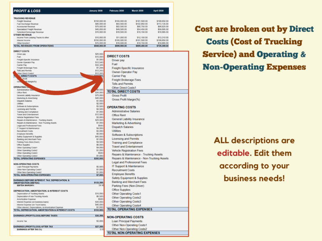Click the EBITDA MARGIN% row label
322x241 pixels.
25,186
